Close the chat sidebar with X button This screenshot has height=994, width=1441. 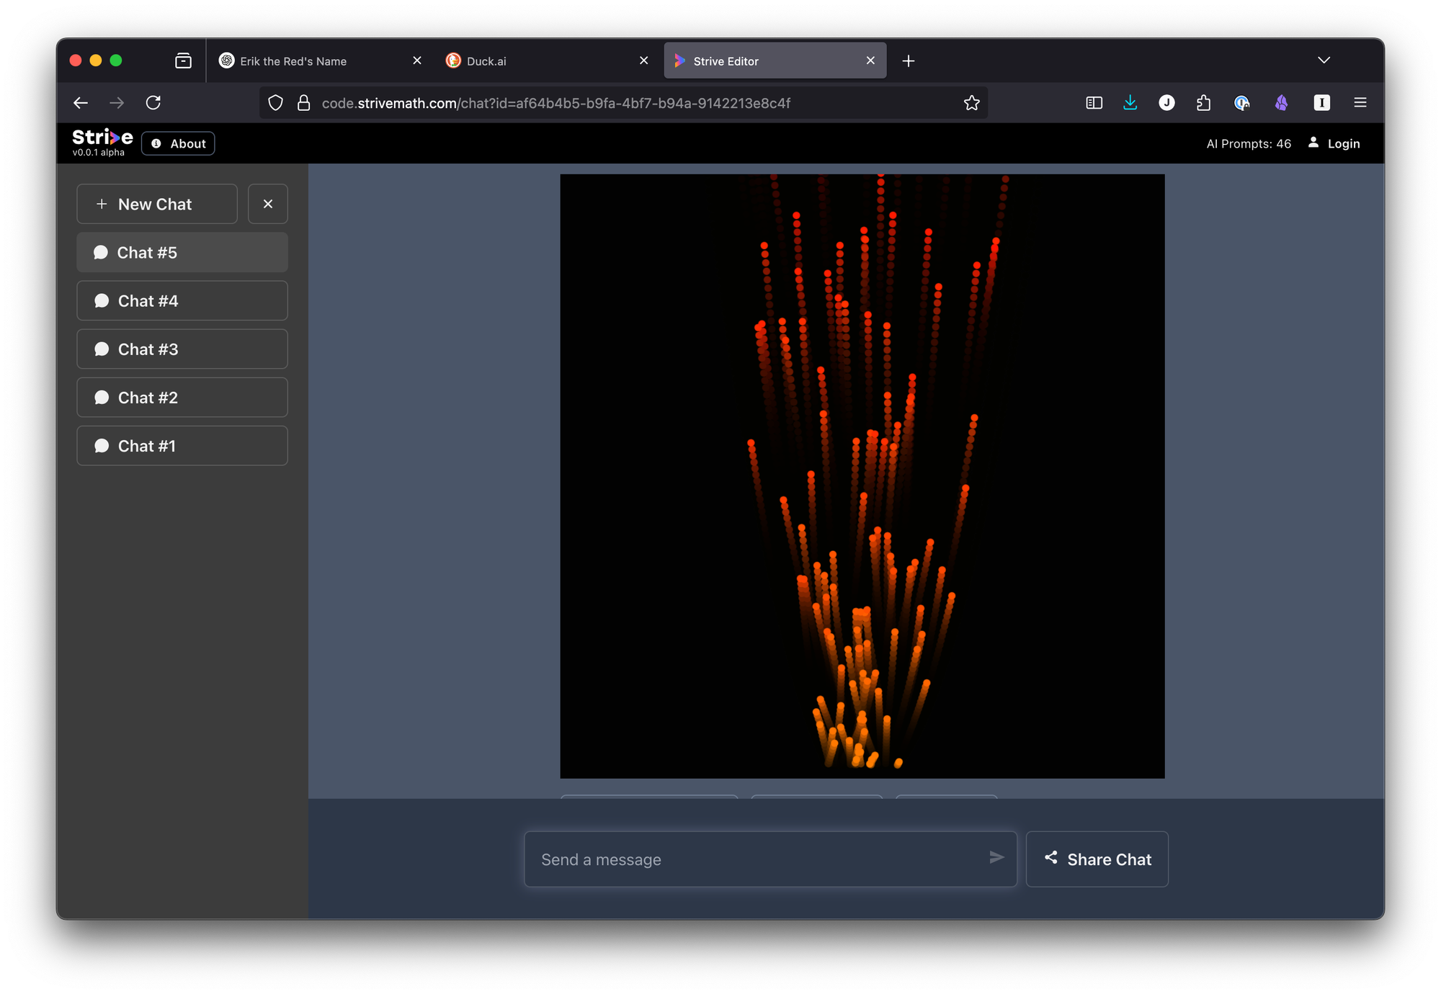pos(268,204)
